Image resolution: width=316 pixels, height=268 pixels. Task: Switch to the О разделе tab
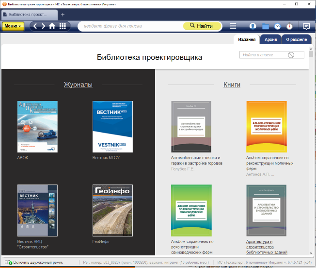296,40
